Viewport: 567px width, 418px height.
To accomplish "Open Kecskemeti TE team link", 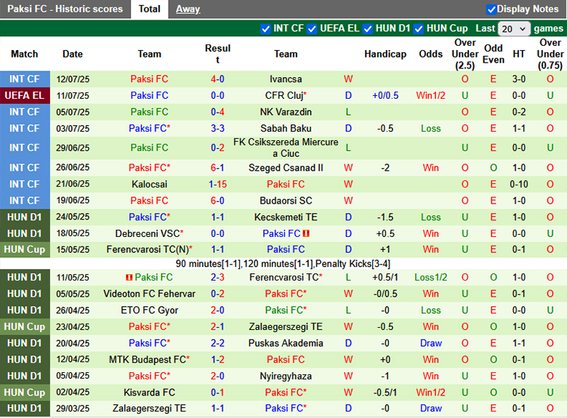I will click(x=286, y=217).
